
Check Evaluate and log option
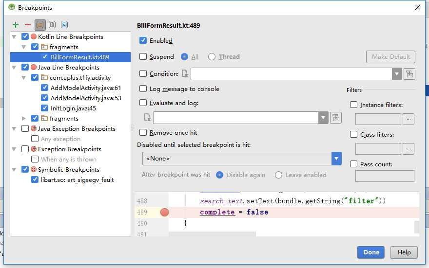[143, 103]
